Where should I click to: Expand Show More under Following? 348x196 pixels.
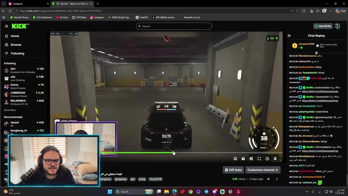pos(10,110)
